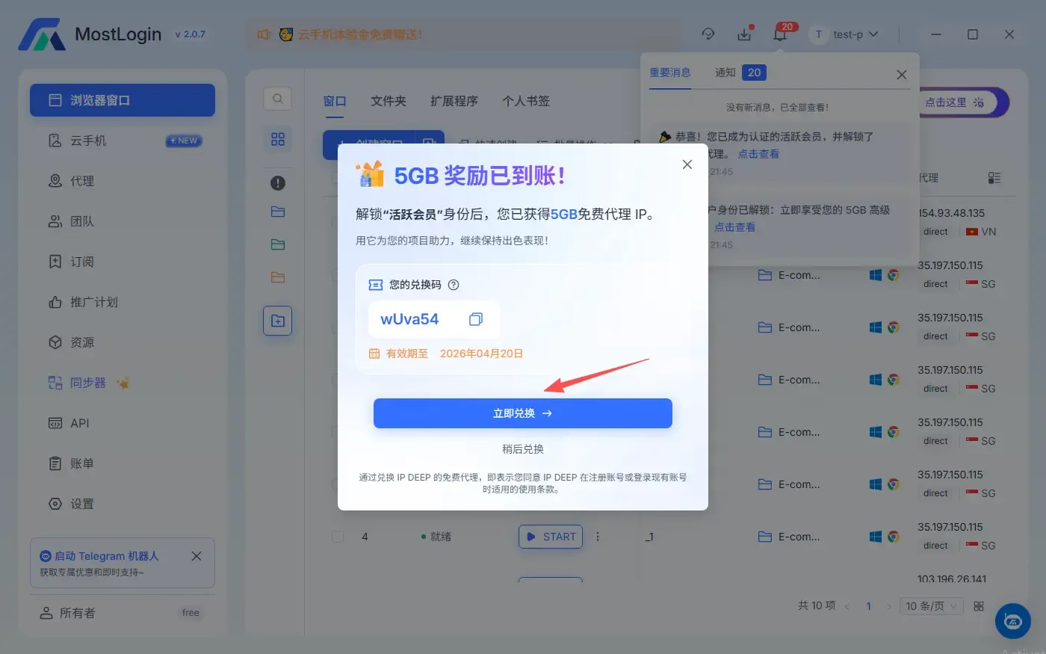
Task: Switch to the 扩展程序 tab
Action: (x=454, y=101)
